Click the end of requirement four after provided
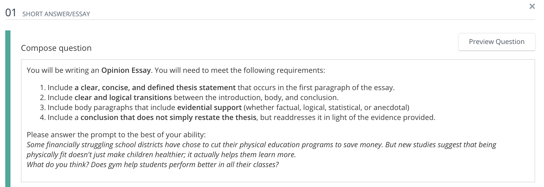Image resolution: width=544 pixels, height=187 pixels. pyautogui.click(x=435, y=118)
